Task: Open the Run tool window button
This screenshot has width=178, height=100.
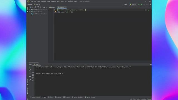Action: 44,97
